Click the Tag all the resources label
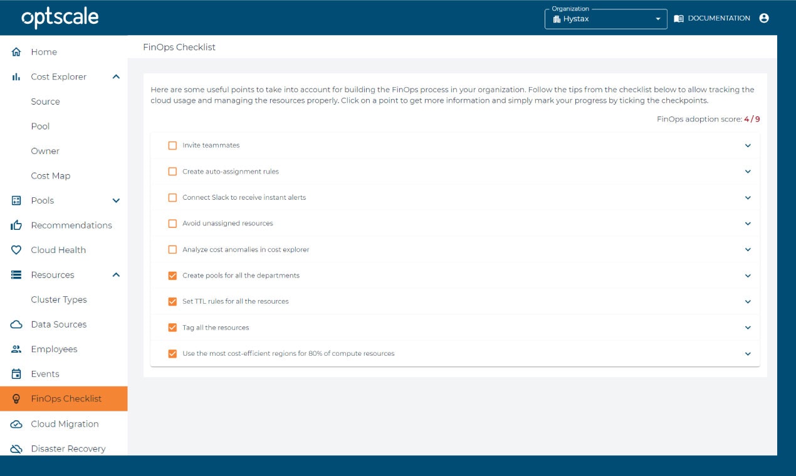The image size is (796, 476). 216,328
